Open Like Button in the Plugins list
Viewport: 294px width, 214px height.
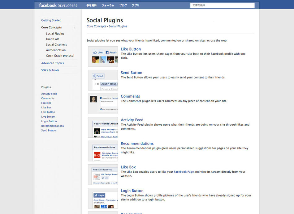(48, 112)
